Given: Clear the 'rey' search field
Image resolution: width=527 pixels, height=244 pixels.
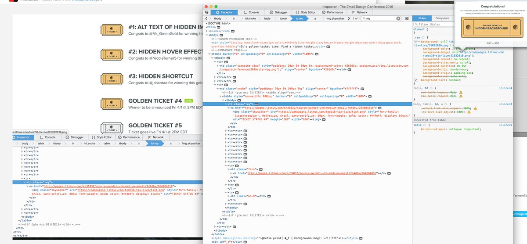Looking at the screenshot, I should tap(399, 19).
